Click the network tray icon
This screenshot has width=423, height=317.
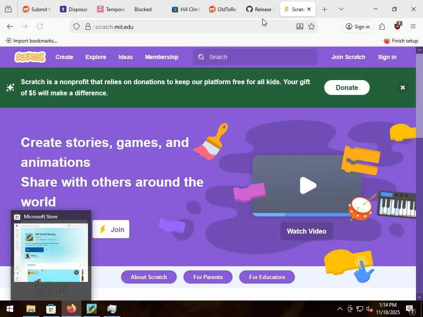tap(360, 309)
